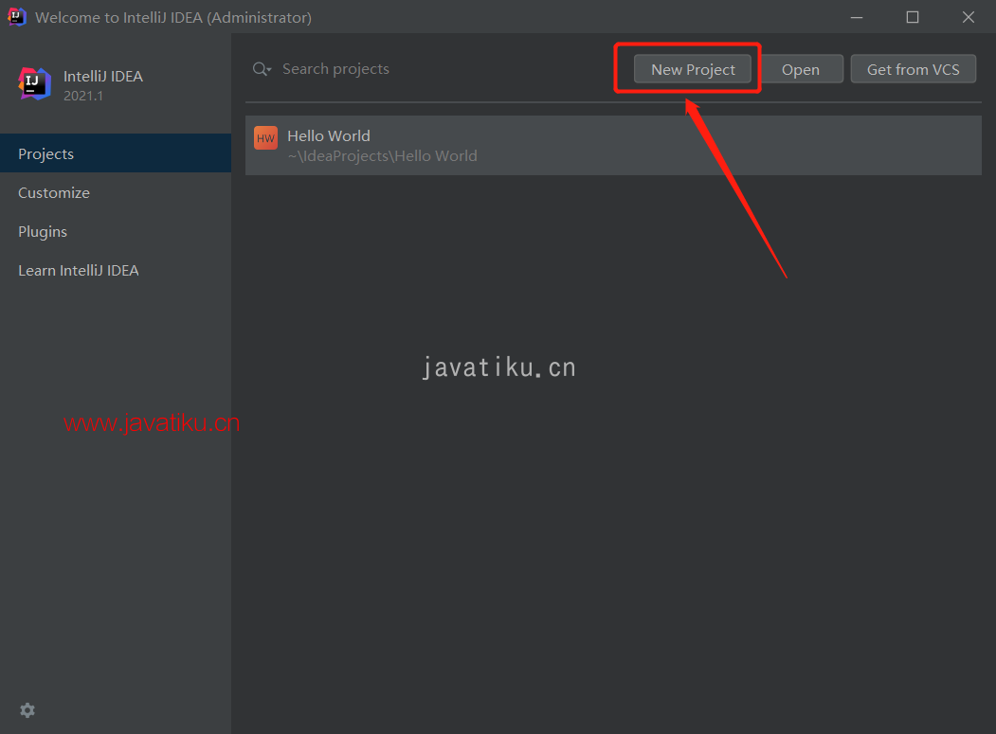Click the IntelliJ IDEA logo in sidebar

pos(34,83)
